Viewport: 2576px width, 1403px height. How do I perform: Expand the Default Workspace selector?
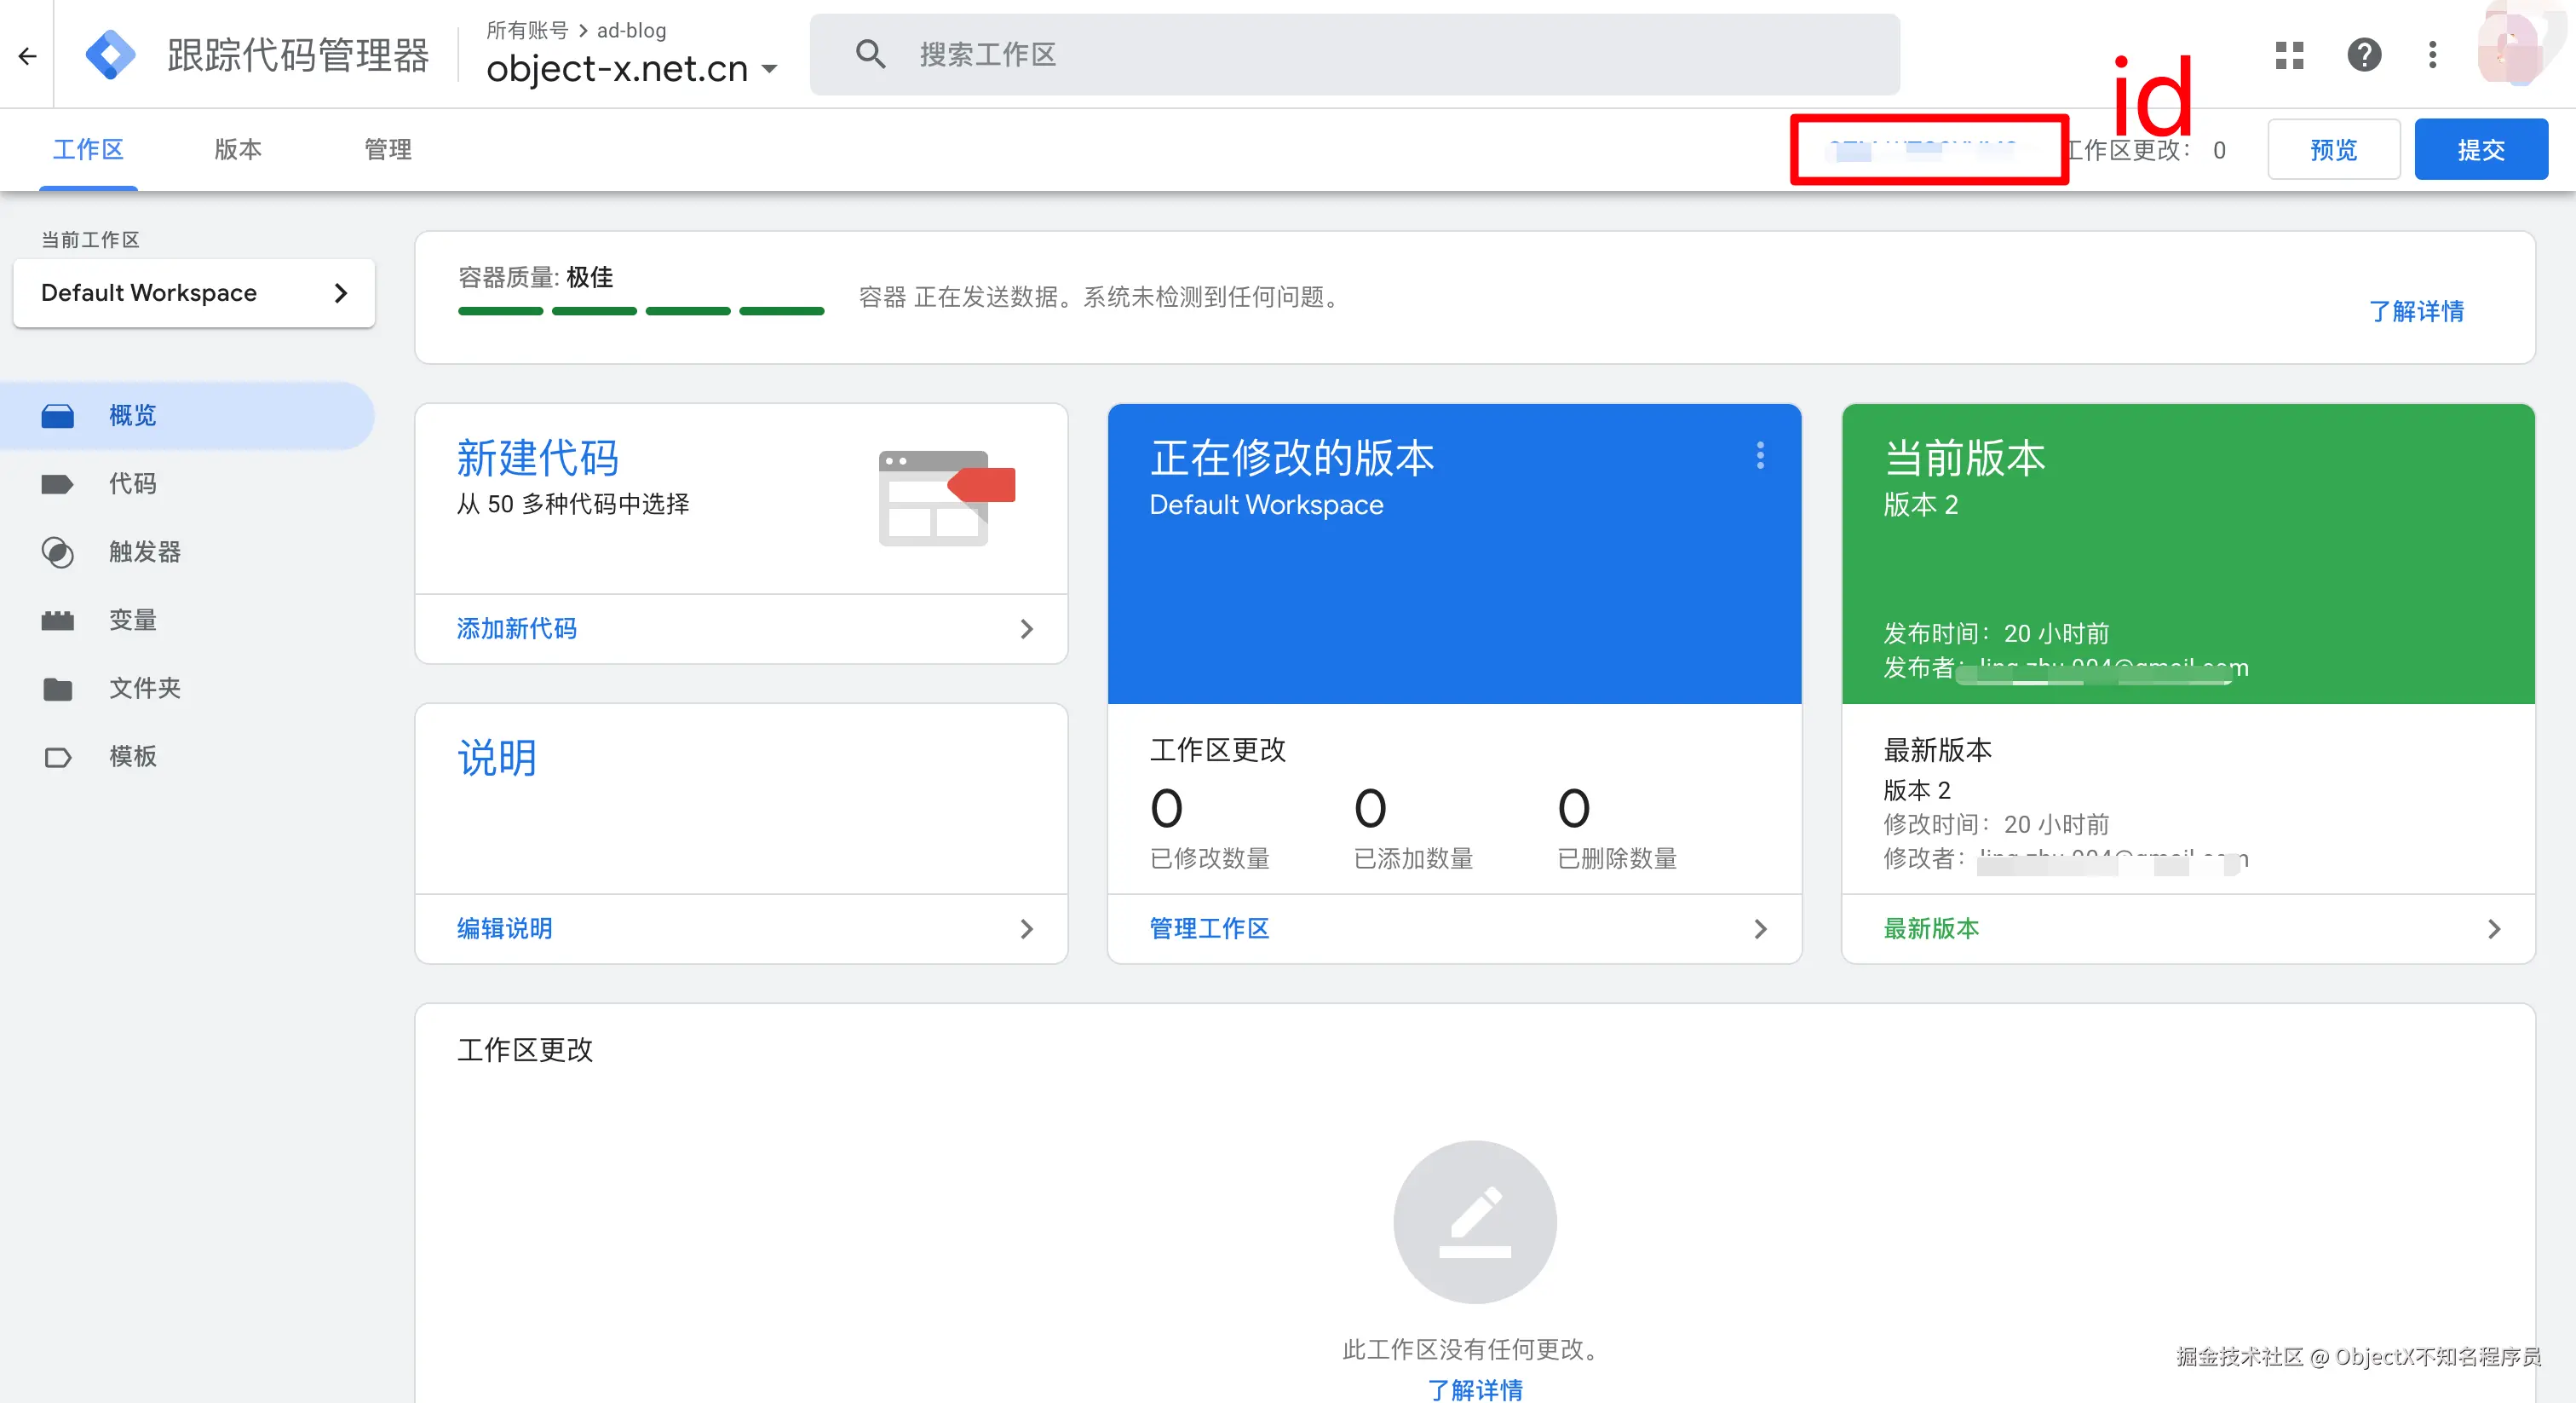194,293
